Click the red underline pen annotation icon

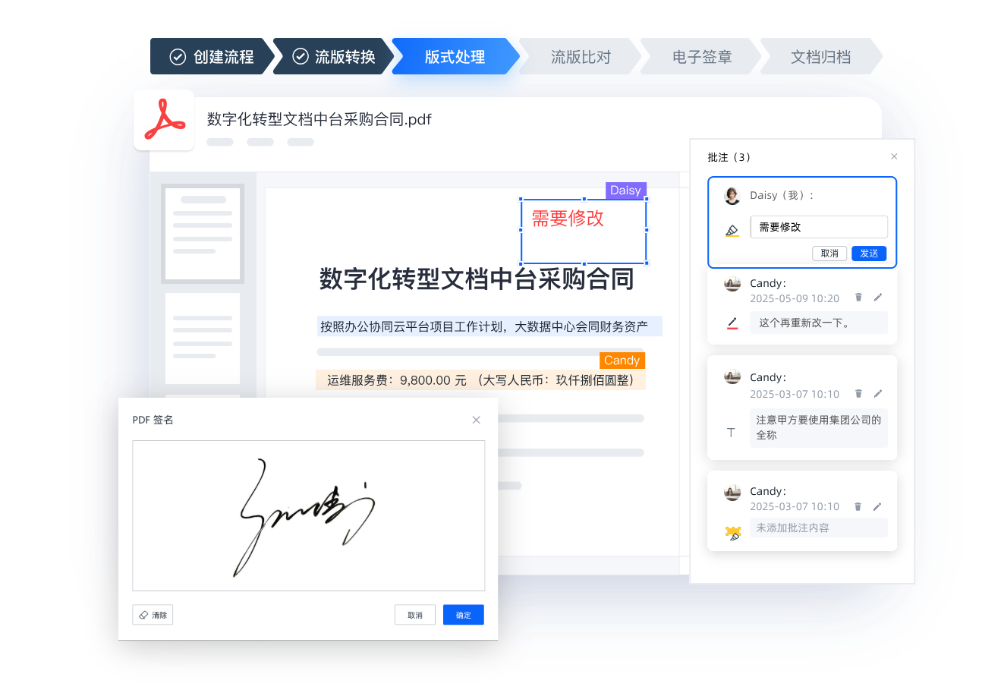click(x=732, y=323)
